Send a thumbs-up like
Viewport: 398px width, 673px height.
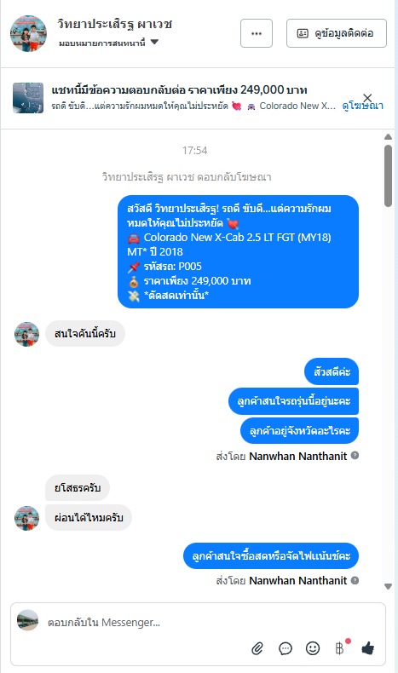367,648
